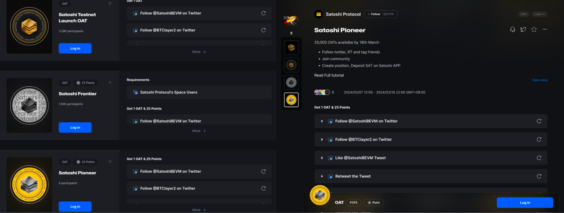Click the View Less link

pyautogui.click(x=539, y=80)
